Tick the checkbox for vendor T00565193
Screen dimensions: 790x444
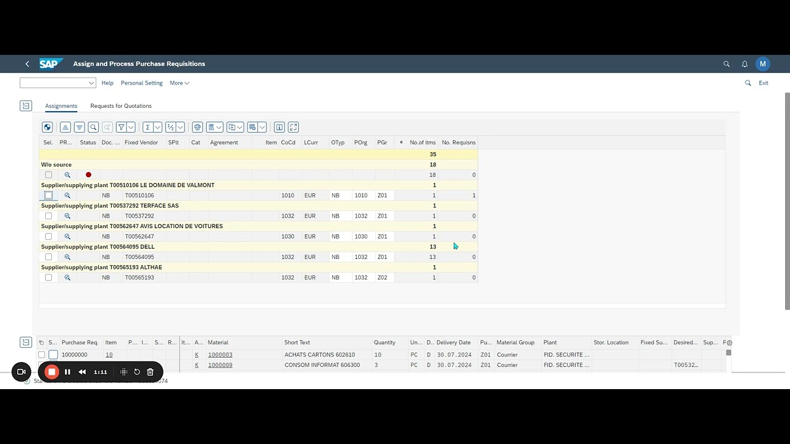click(x=48, y=277)
